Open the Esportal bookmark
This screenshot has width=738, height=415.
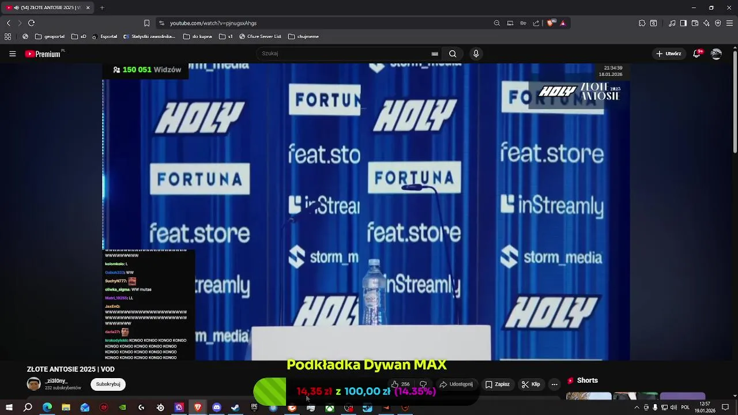pos(104,36)
